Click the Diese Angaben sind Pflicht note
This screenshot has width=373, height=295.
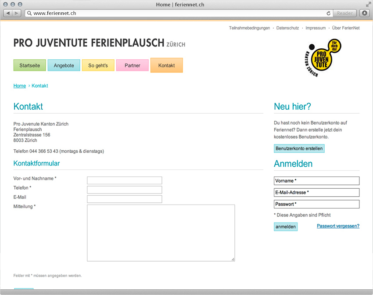302,215
